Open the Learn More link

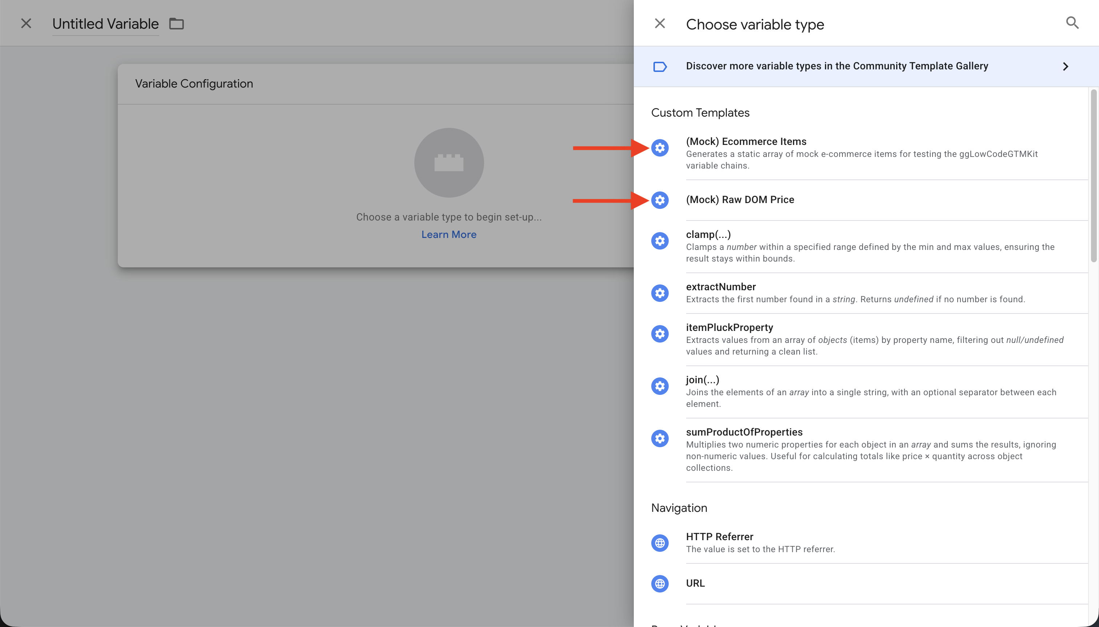(449, 235)
